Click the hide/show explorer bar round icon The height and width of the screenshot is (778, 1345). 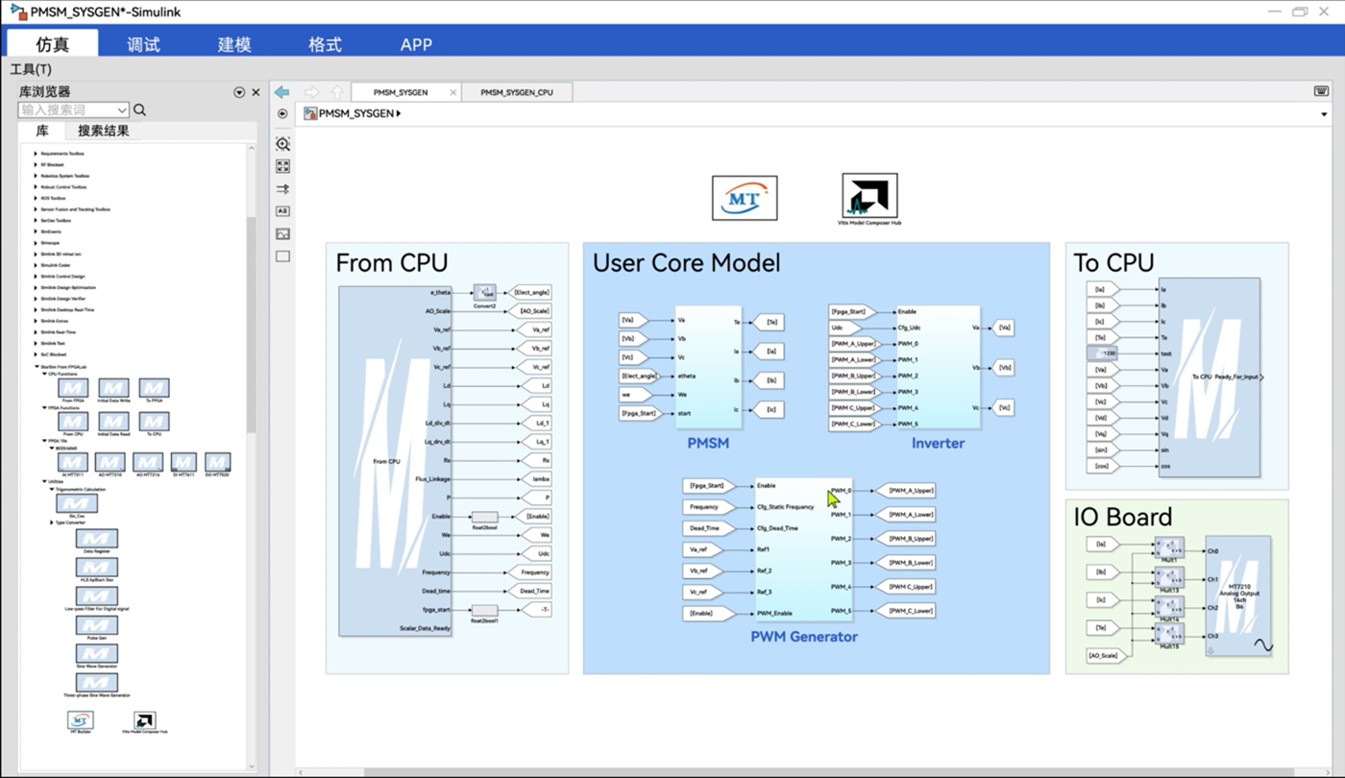point(282,113)
